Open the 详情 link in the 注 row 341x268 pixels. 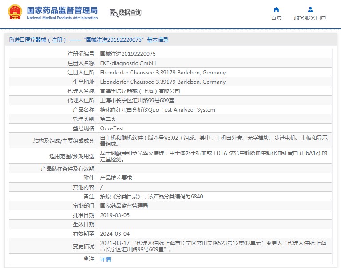(x=105, y=259)
